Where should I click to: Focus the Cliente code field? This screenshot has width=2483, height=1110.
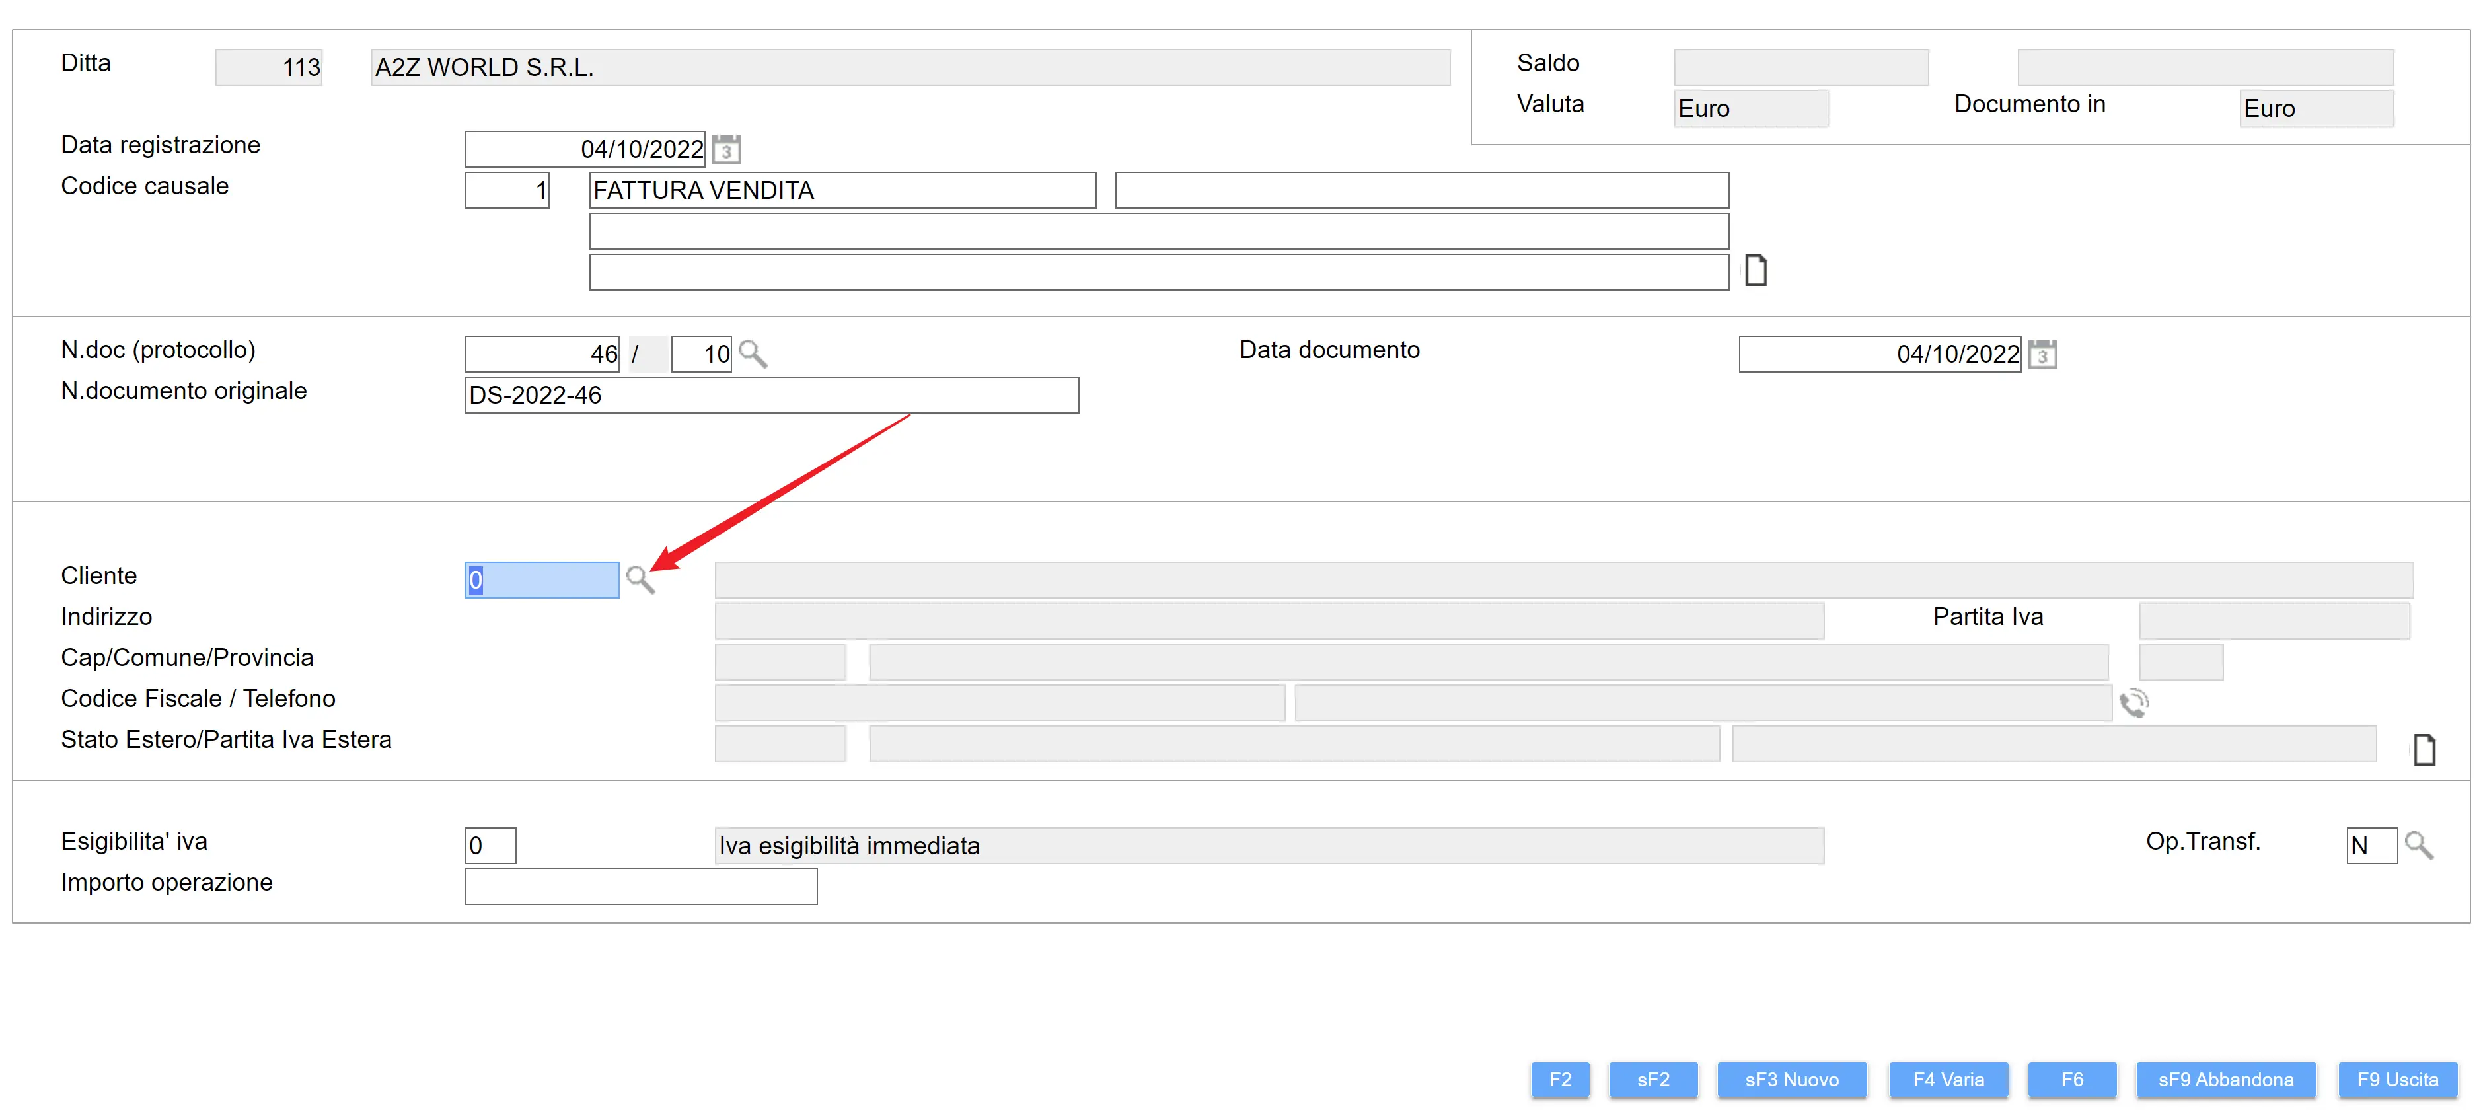pyautogui.click(x=542, y=580)
